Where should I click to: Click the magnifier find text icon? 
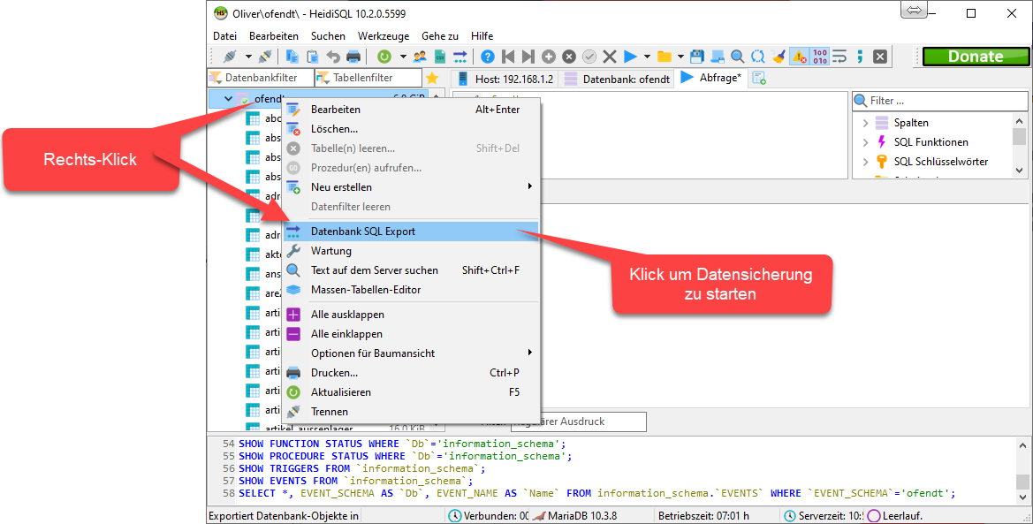click(738, 57)
